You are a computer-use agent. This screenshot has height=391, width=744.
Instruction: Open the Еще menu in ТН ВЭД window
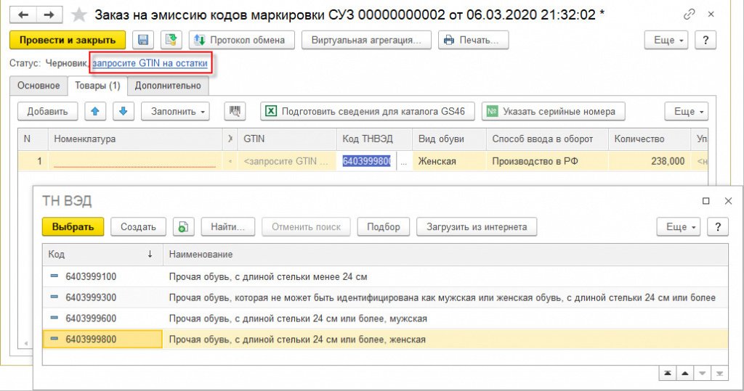[x=677, y=227]
